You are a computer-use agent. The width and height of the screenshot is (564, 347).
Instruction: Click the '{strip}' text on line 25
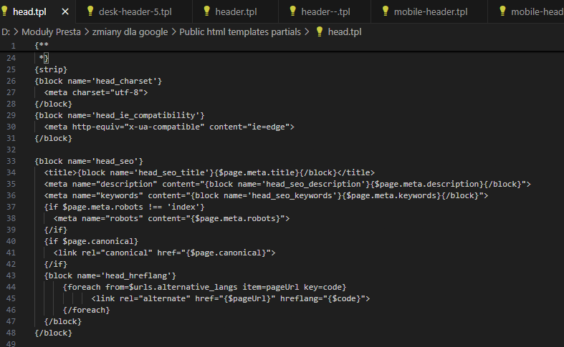point(51,69)
